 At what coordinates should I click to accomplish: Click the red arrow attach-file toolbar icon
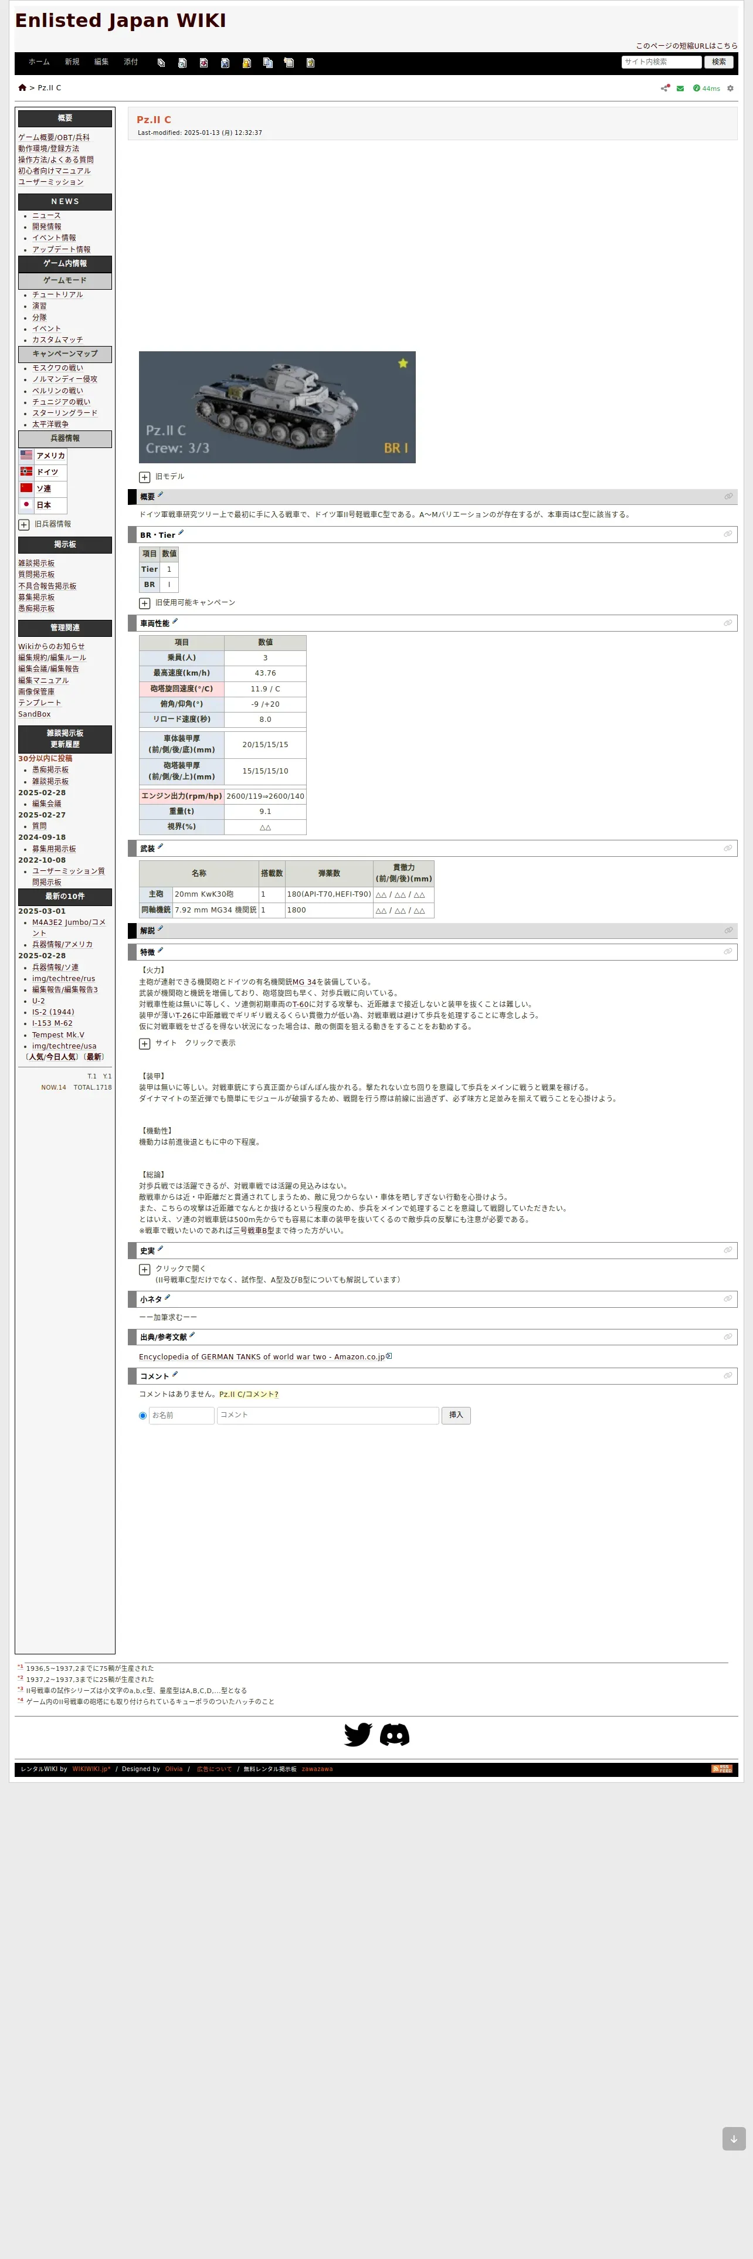tap(203, 63)
